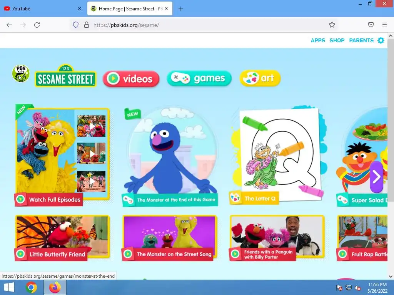The height and width of the screenshot is (295, 394).
Task: Close the YouTube tab
Action: [80, 8]
